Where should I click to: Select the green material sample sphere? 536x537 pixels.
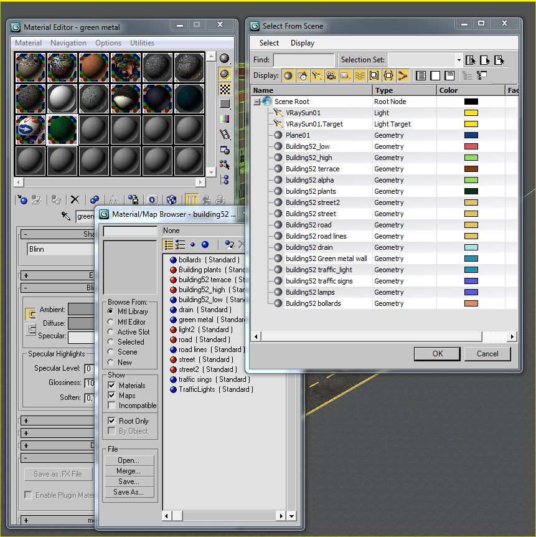point(62,130)
